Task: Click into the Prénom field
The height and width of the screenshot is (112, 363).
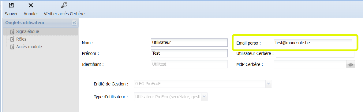Action: point(189,53)
